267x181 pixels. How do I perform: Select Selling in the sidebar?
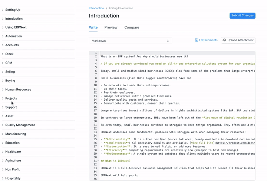click(10, 72)
